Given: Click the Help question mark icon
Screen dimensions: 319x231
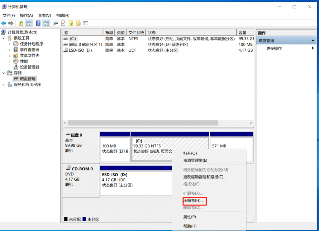Looking at the screenshot, I should point(38,23).
